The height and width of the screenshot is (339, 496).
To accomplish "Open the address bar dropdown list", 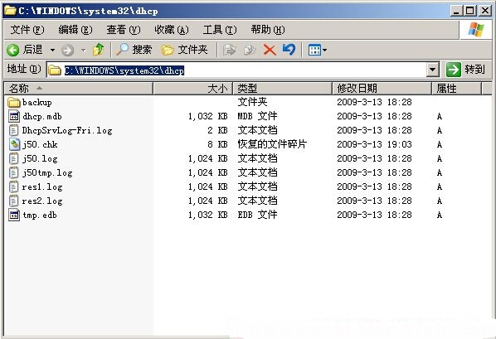I will pyautogui.click(x=432, y=70).
